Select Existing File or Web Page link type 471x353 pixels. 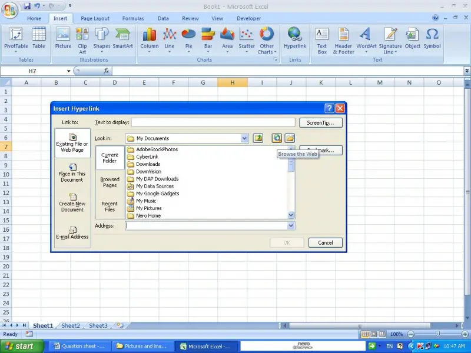point(72,143)
